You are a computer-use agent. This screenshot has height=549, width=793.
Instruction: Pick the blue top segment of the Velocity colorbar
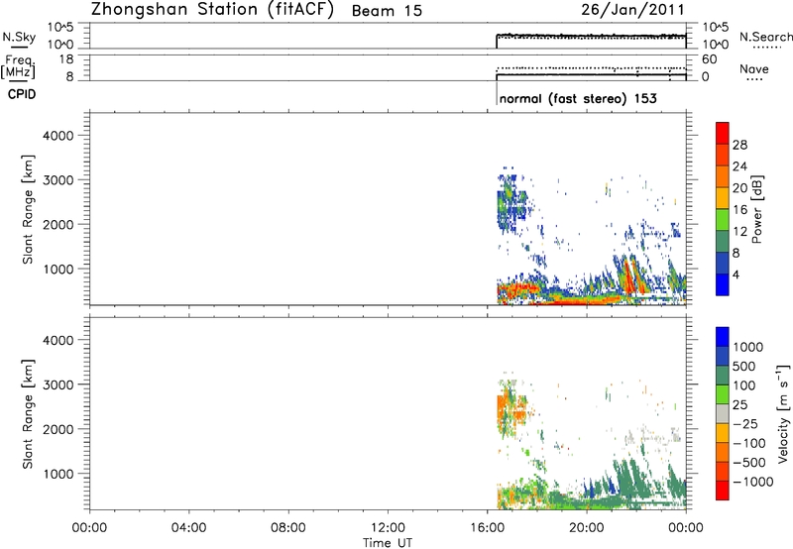coord(723,337)
